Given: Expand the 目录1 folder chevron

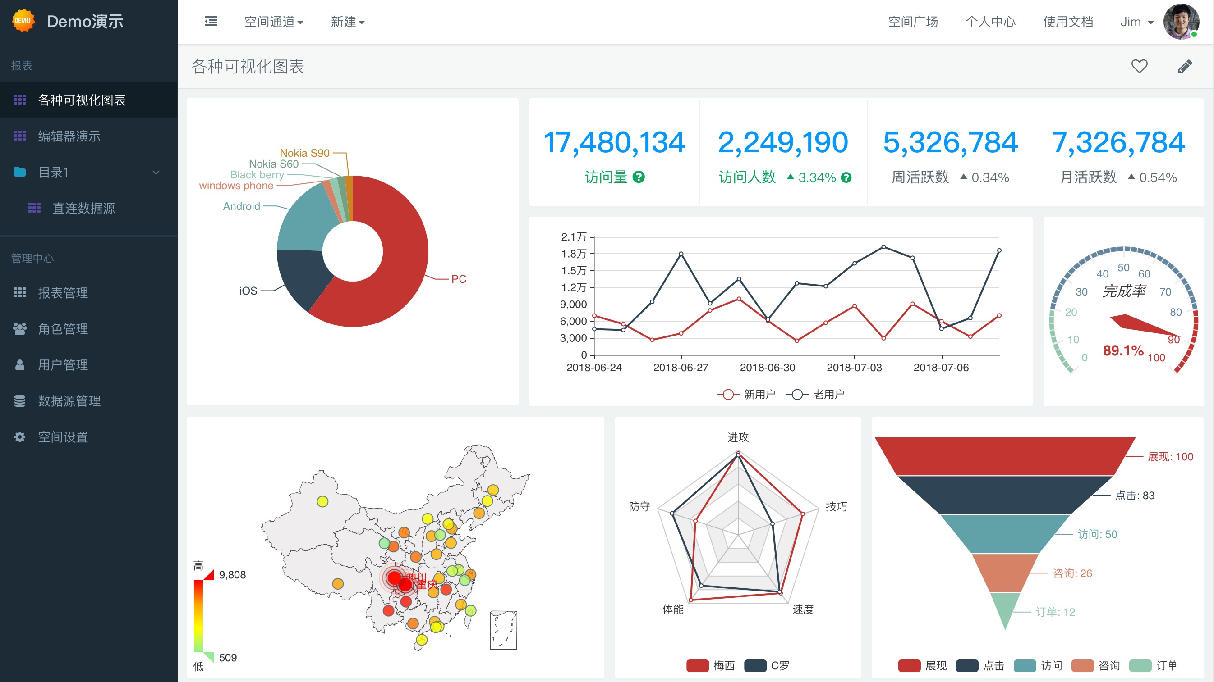Looking at the screenshot, I should [156, 172].
